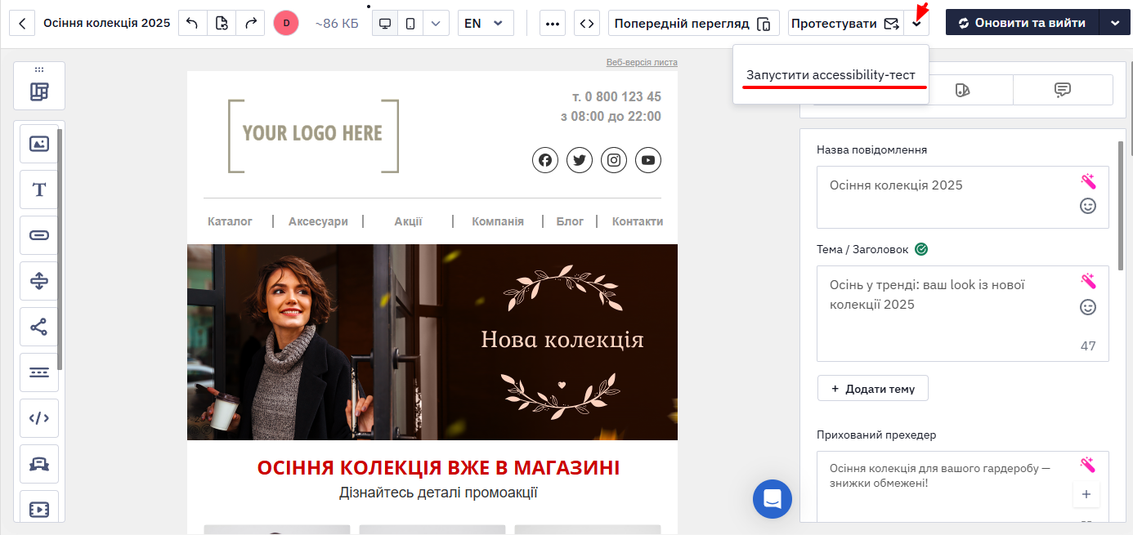
Task: Select the Menu block tool
Action: (39, 372)
